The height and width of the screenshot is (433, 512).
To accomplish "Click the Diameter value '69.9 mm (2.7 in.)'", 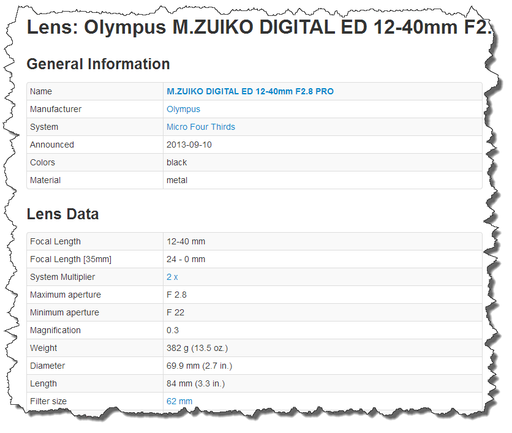I will click(x=199, y=366).
